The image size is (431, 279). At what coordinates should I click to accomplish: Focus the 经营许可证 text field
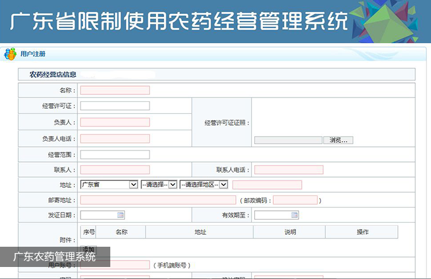(115, 106)
